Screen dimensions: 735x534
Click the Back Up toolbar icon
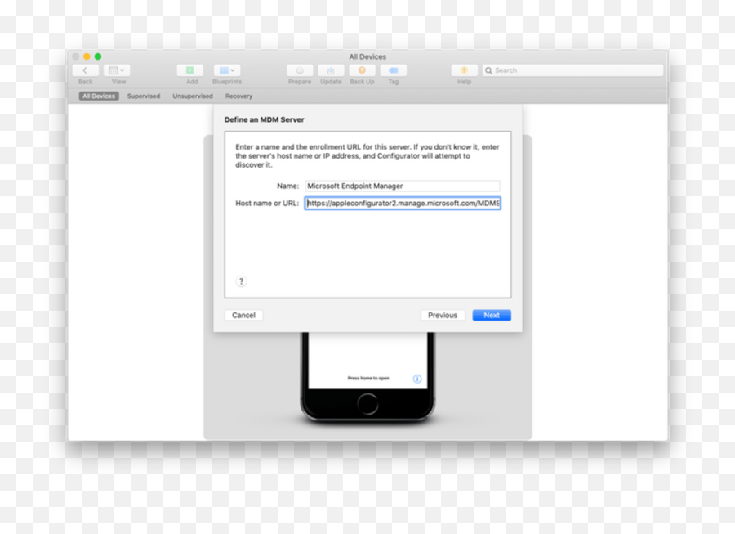pyautogui.click(x=362, y=70)
